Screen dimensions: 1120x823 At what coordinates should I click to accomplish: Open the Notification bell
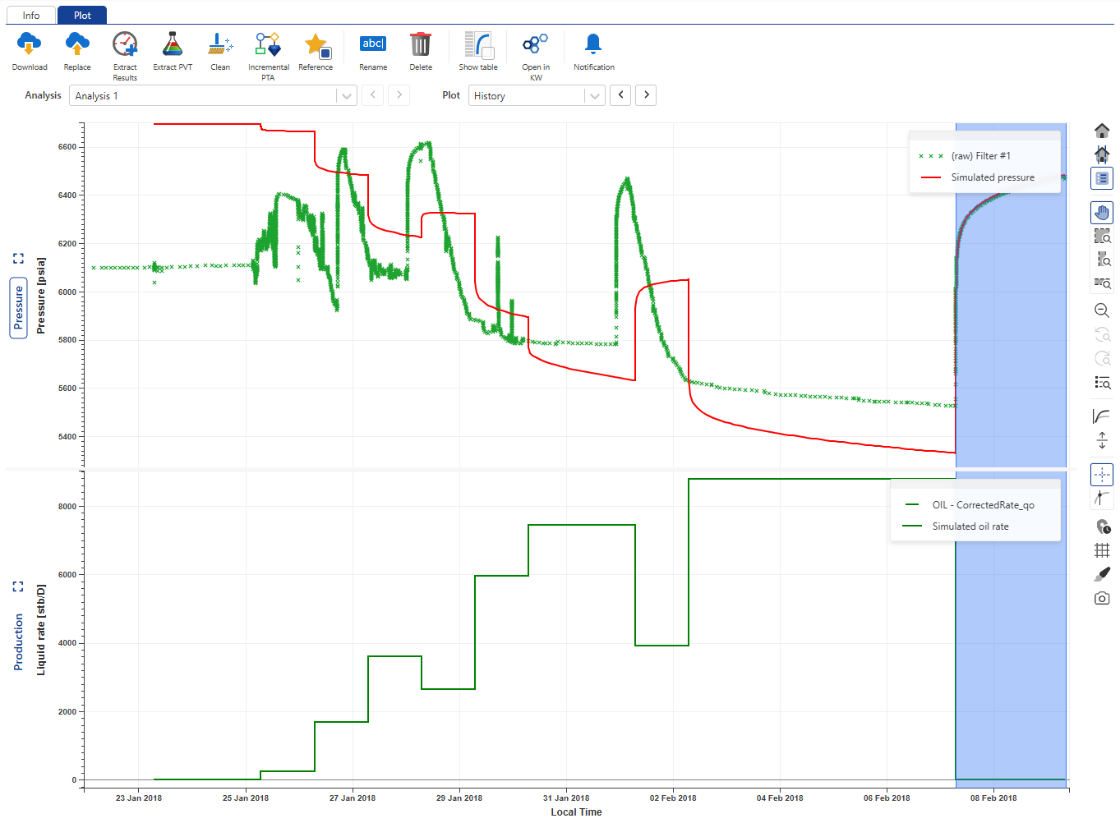tap(592, 45)
